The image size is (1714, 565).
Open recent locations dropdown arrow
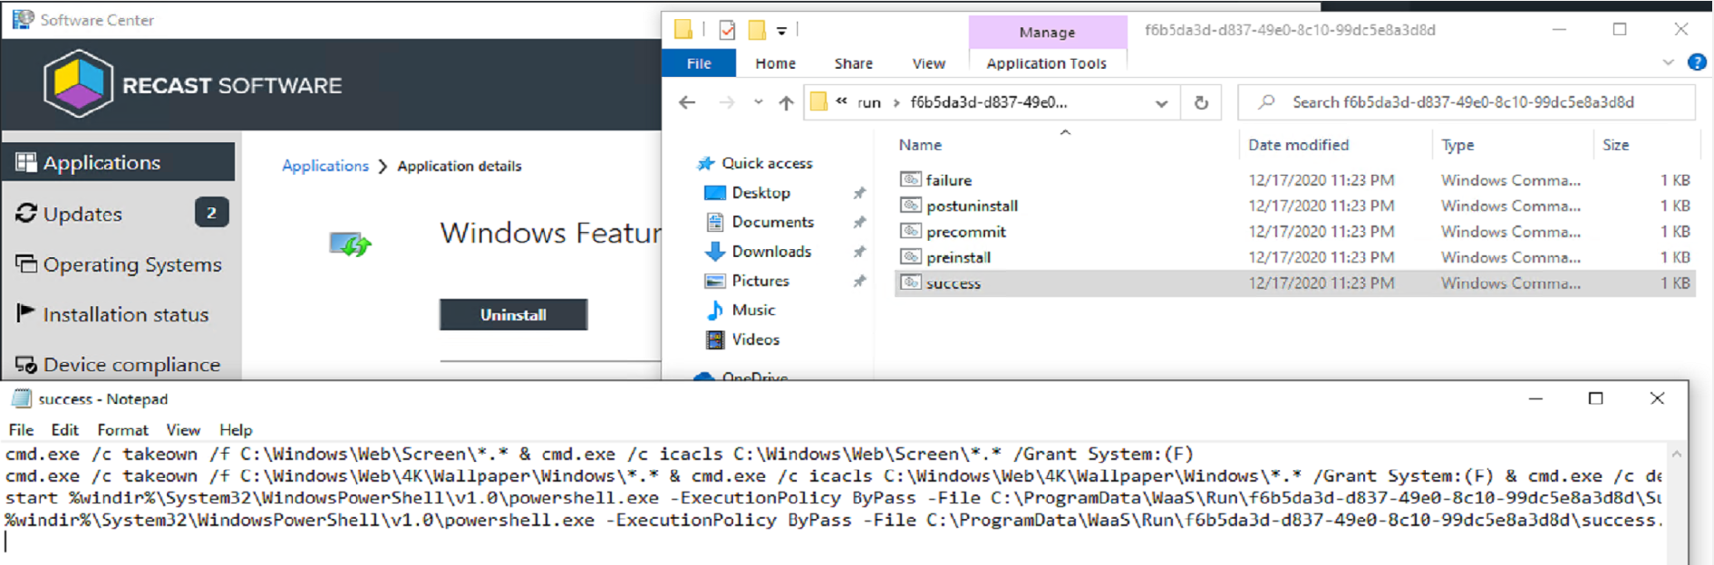(758, 102)
